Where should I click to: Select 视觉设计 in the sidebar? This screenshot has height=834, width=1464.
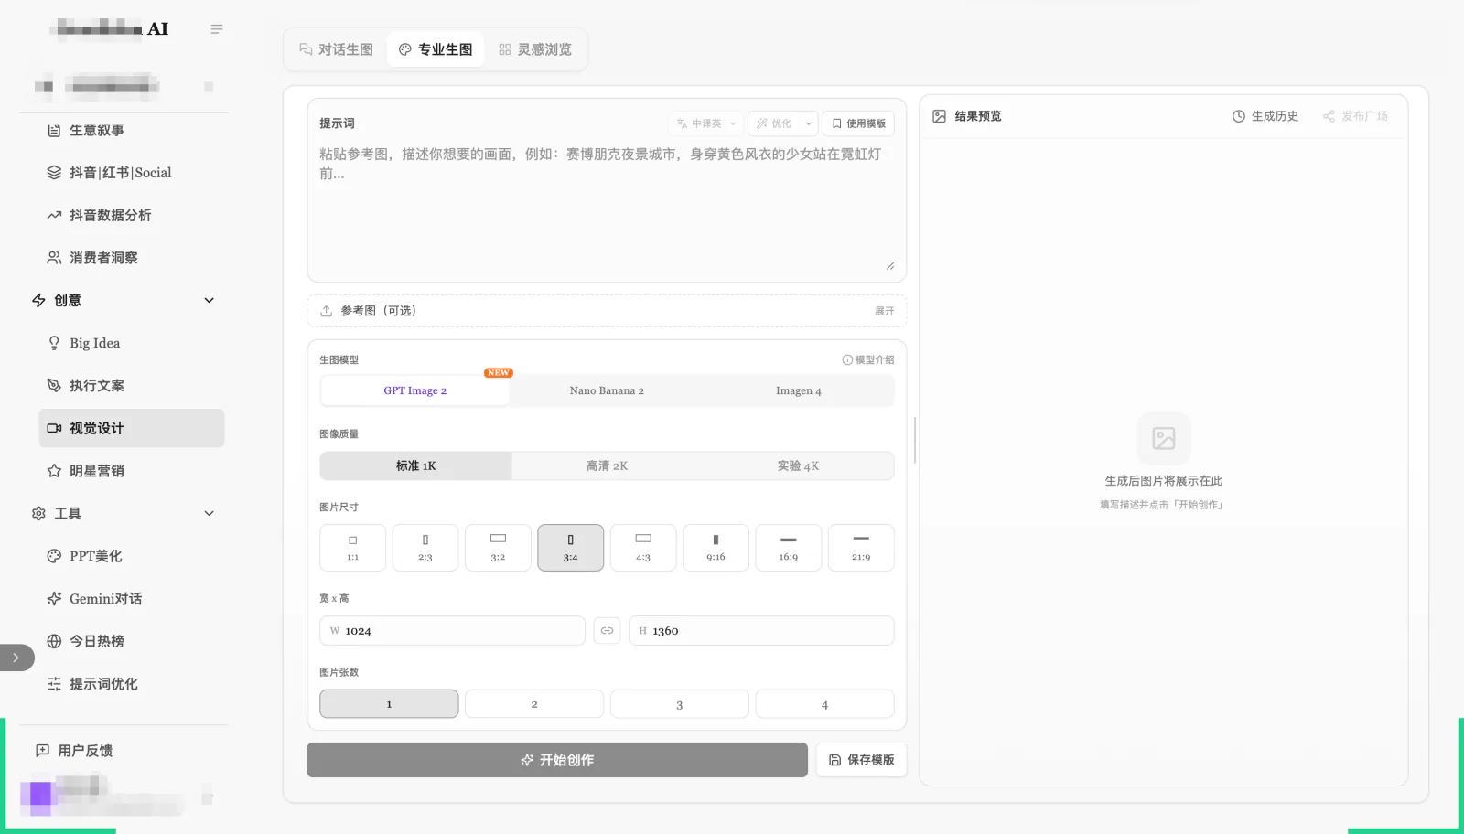click(131, 428)
